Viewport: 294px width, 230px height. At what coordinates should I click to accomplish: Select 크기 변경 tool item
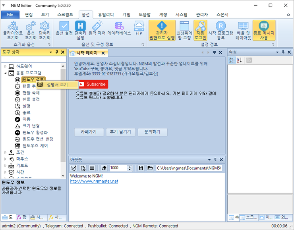click(x=31, y=126)
